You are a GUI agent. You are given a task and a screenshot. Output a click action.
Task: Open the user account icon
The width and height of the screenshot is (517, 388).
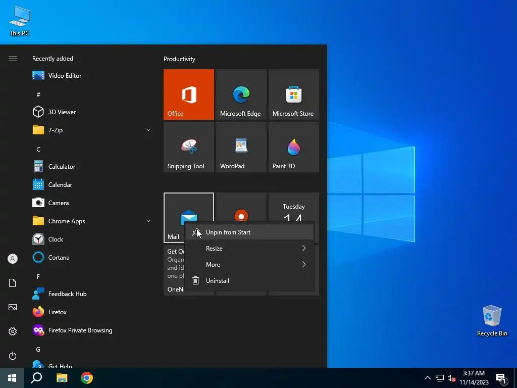13,259
